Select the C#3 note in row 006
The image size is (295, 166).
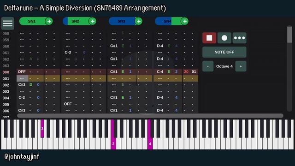tap(22, 110)
